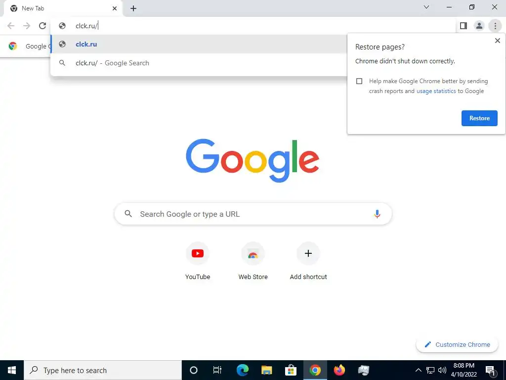Viewport: 506px width, 380px height.
Task: Click the browser forward arrow
Action: click(x=27, y=26)
